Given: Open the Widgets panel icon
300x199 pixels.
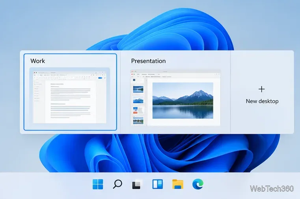Looking at the screenshot, I should coord(157,184).
